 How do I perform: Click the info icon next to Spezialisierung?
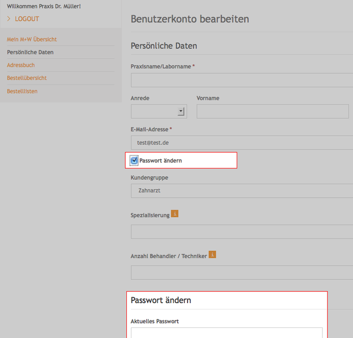174,214
